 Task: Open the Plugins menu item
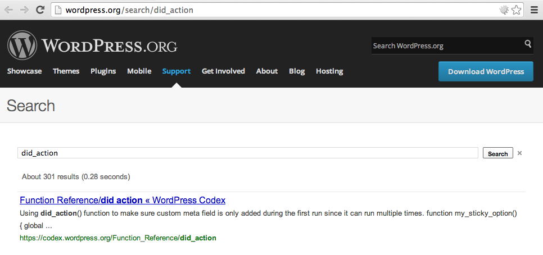point(103,71)
